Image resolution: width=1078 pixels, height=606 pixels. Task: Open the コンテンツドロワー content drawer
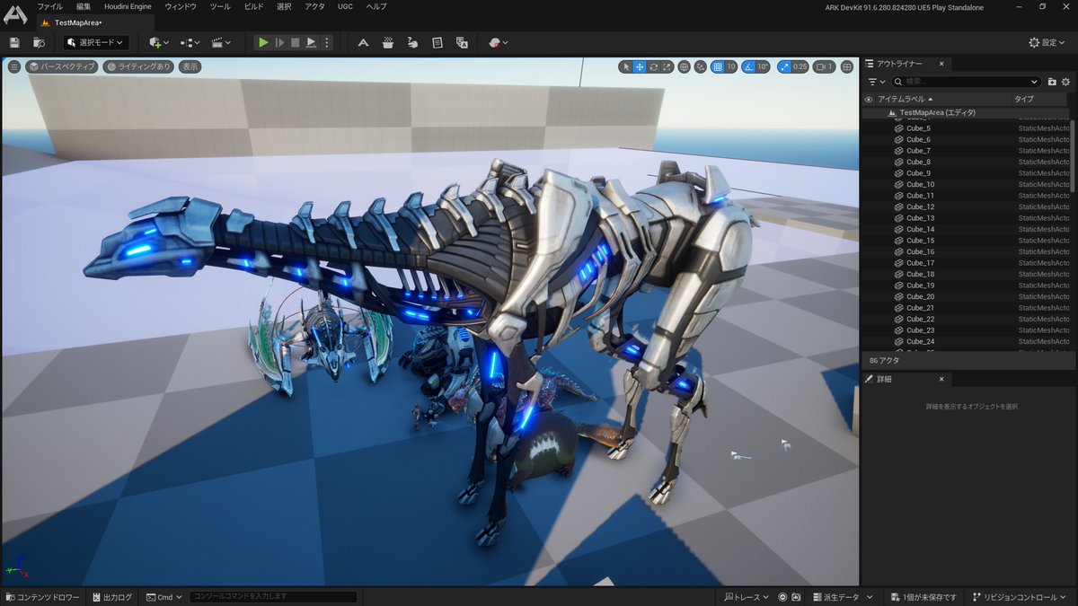(42, 597)
